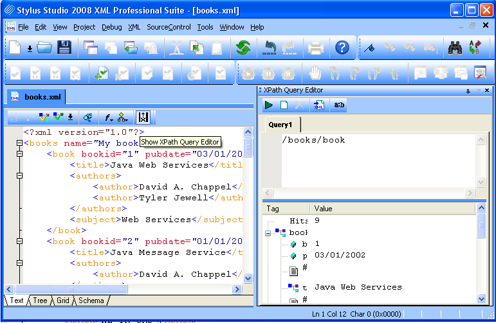Collapse the books root element in editor
The width and height of the screenshot is (496, 323).
point(19,143)
